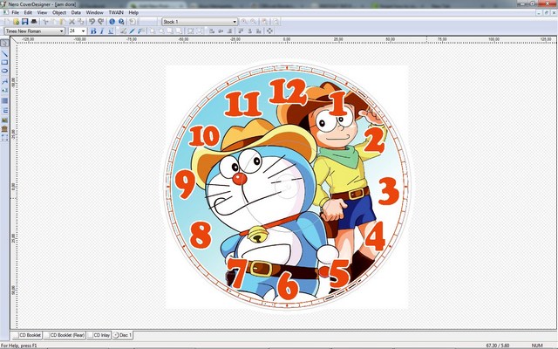Click the Pen color slash icon
The image size is (558, 349).
click(132, 31)
